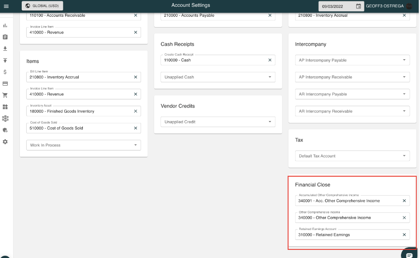Open the AR Intercompany Payable dropdown

click(352, 94)
